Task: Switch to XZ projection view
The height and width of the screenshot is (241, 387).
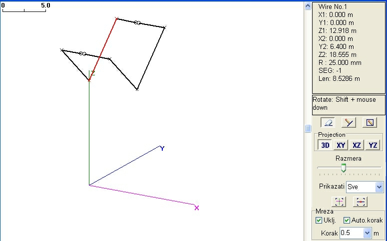Action: tap(357, 145)
